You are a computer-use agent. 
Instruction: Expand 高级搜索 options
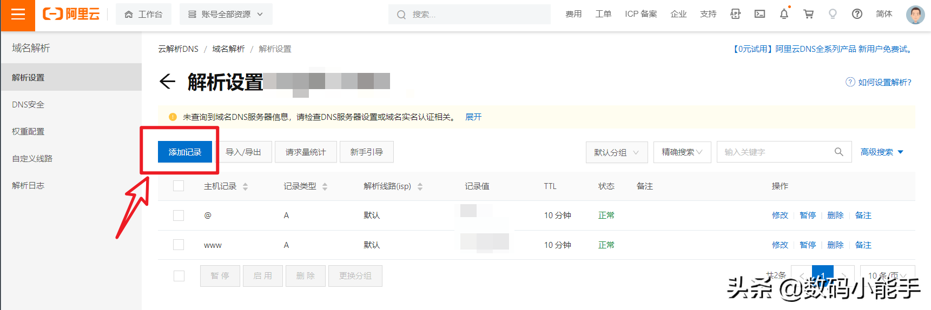click(x=882, y=152)
